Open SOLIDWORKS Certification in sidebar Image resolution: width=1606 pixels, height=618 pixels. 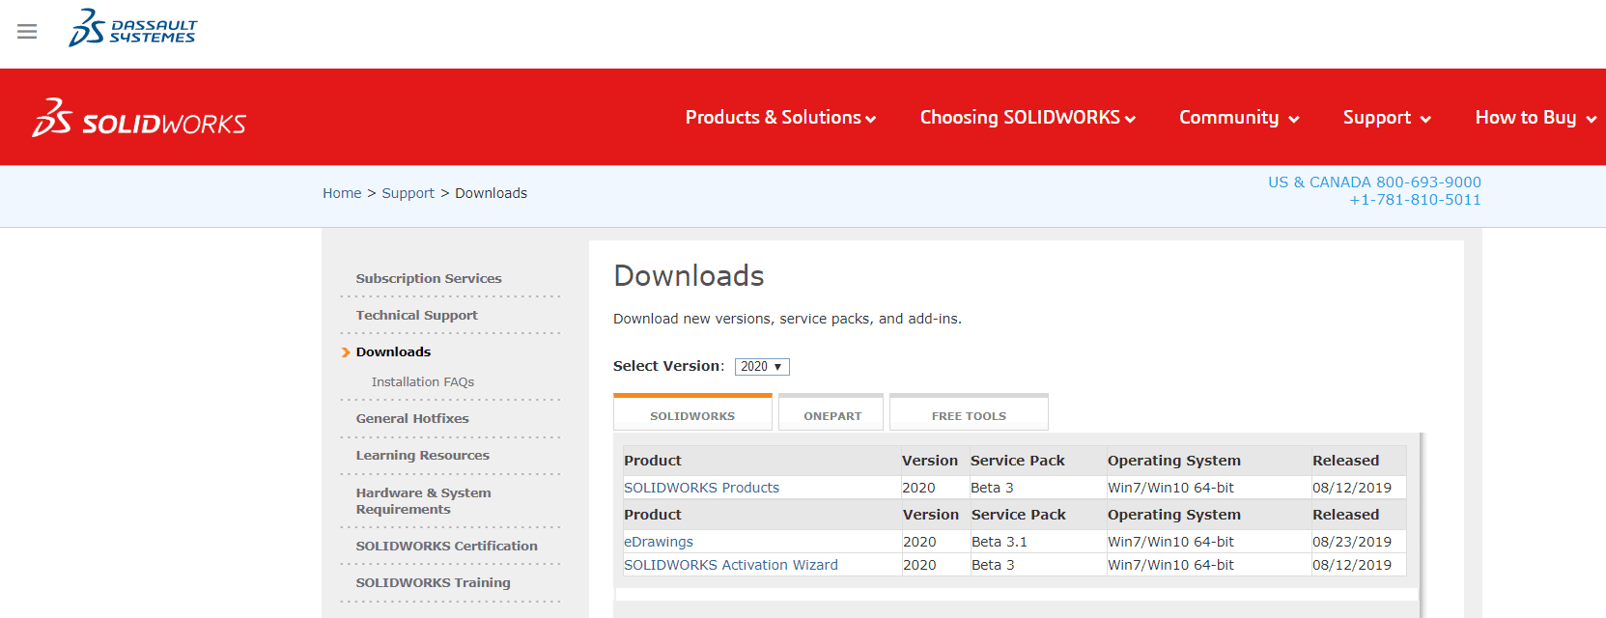446,546
